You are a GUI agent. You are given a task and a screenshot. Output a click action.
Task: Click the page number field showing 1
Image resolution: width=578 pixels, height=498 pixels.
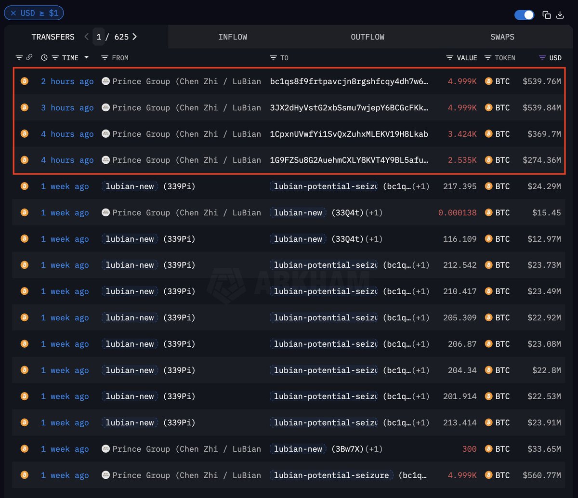click(x=99, y=37)
